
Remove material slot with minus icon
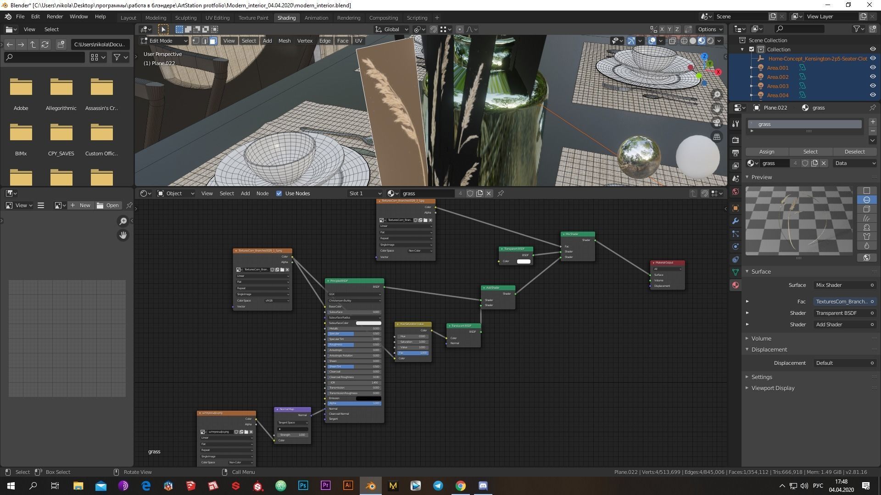(x=872, y=131)
